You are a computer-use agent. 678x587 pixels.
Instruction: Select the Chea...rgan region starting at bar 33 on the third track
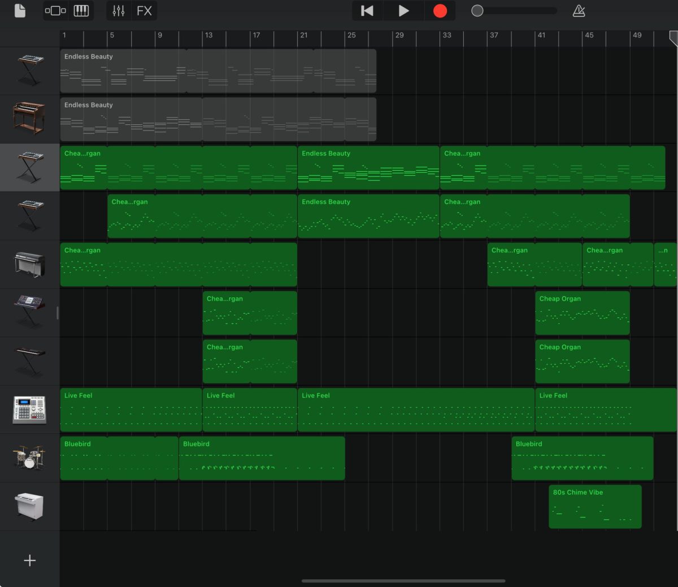[x=553, y=168]
